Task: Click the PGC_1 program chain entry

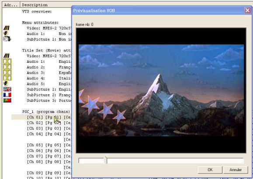Action: 46,112
